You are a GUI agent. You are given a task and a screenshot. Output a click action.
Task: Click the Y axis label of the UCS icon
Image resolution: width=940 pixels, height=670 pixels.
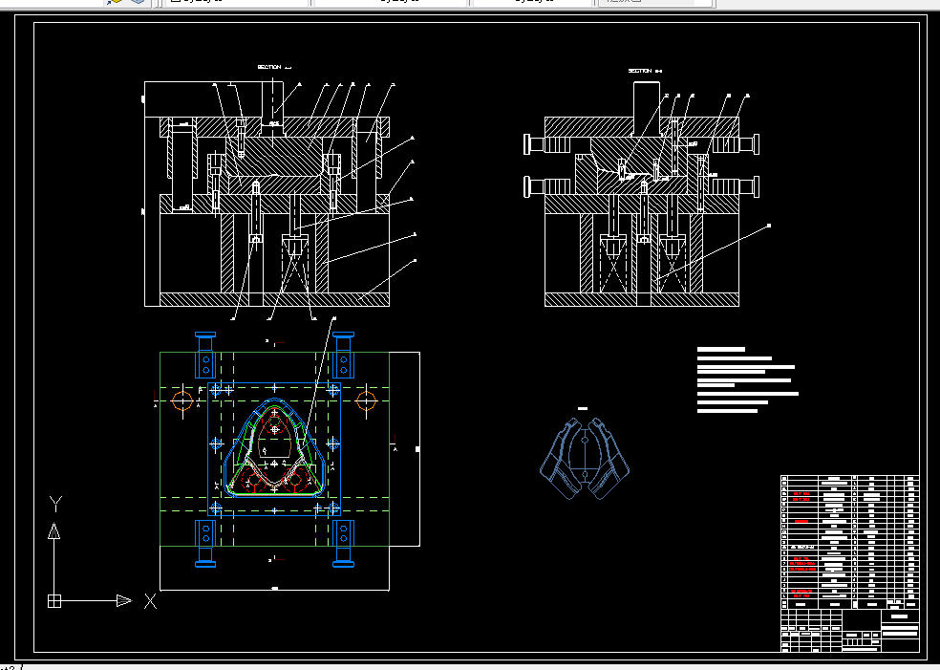click(55, 504)
